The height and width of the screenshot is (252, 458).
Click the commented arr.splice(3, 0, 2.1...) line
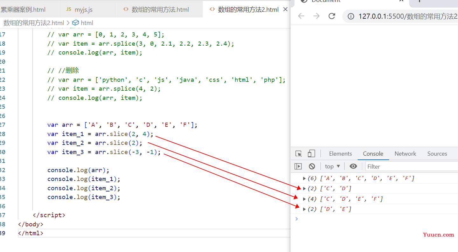tap(141, 44)
